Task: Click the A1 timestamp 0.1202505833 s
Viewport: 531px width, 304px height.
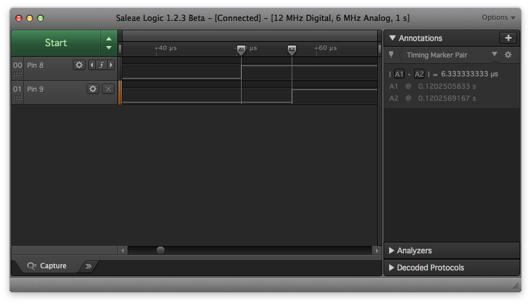Action: click(447, 87)
